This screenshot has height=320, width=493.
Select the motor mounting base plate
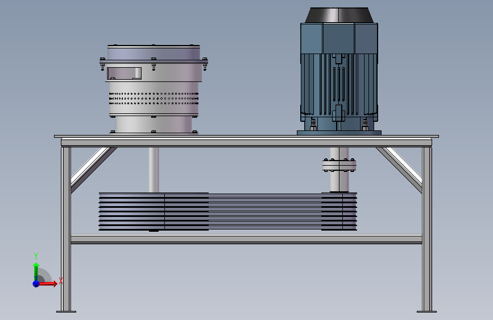(x=339, y=133)
